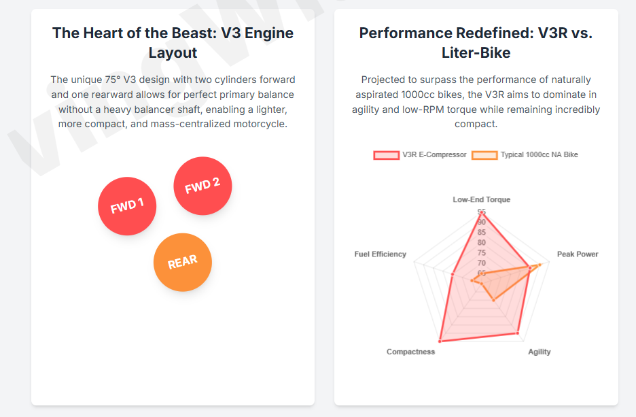Toggle the V3R E-Compressor legend swatch
636x417 pixels.
click(386, 155)
